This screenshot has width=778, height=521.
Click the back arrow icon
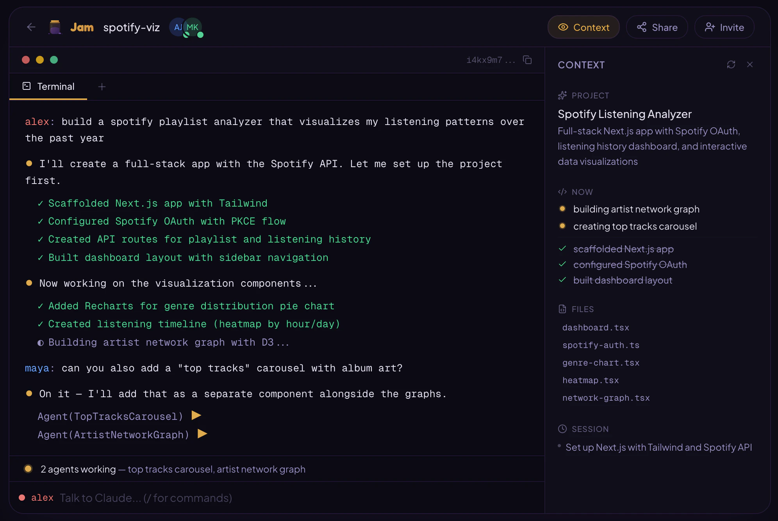(31, 27)
